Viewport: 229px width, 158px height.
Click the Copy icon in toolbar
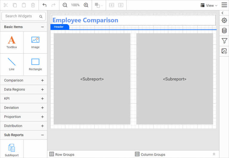pyautogui.click(x=15, y=5)
